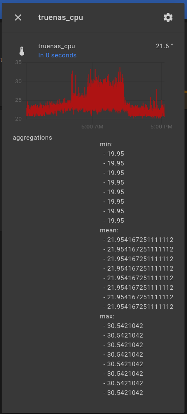The height and width of the screenshot is (414, 187).
Task: Click the 5:00 AM time axis label
Action: point(92,127)
